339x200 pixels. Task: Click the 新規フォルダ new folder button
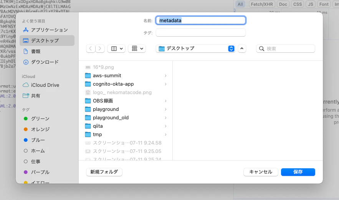(104, 172)
